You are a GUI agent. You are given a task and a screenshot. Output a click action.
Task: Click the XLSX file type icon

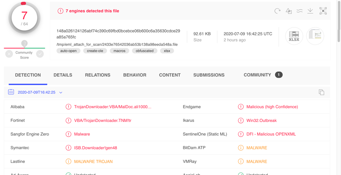294,36
